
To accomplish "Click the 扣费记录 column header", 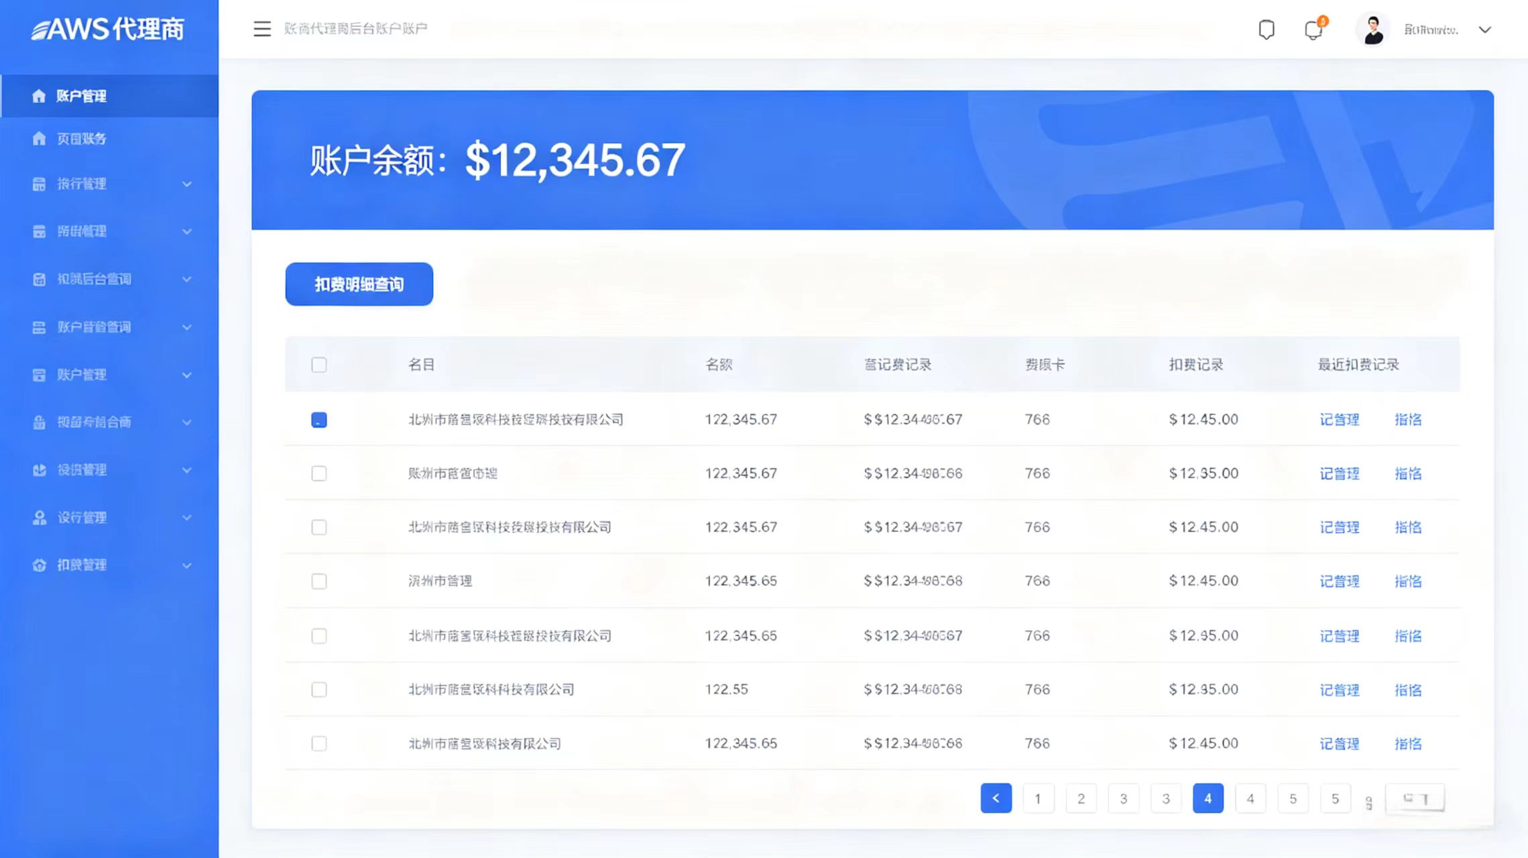I will pyautogui.click(x=1196, y=365).
